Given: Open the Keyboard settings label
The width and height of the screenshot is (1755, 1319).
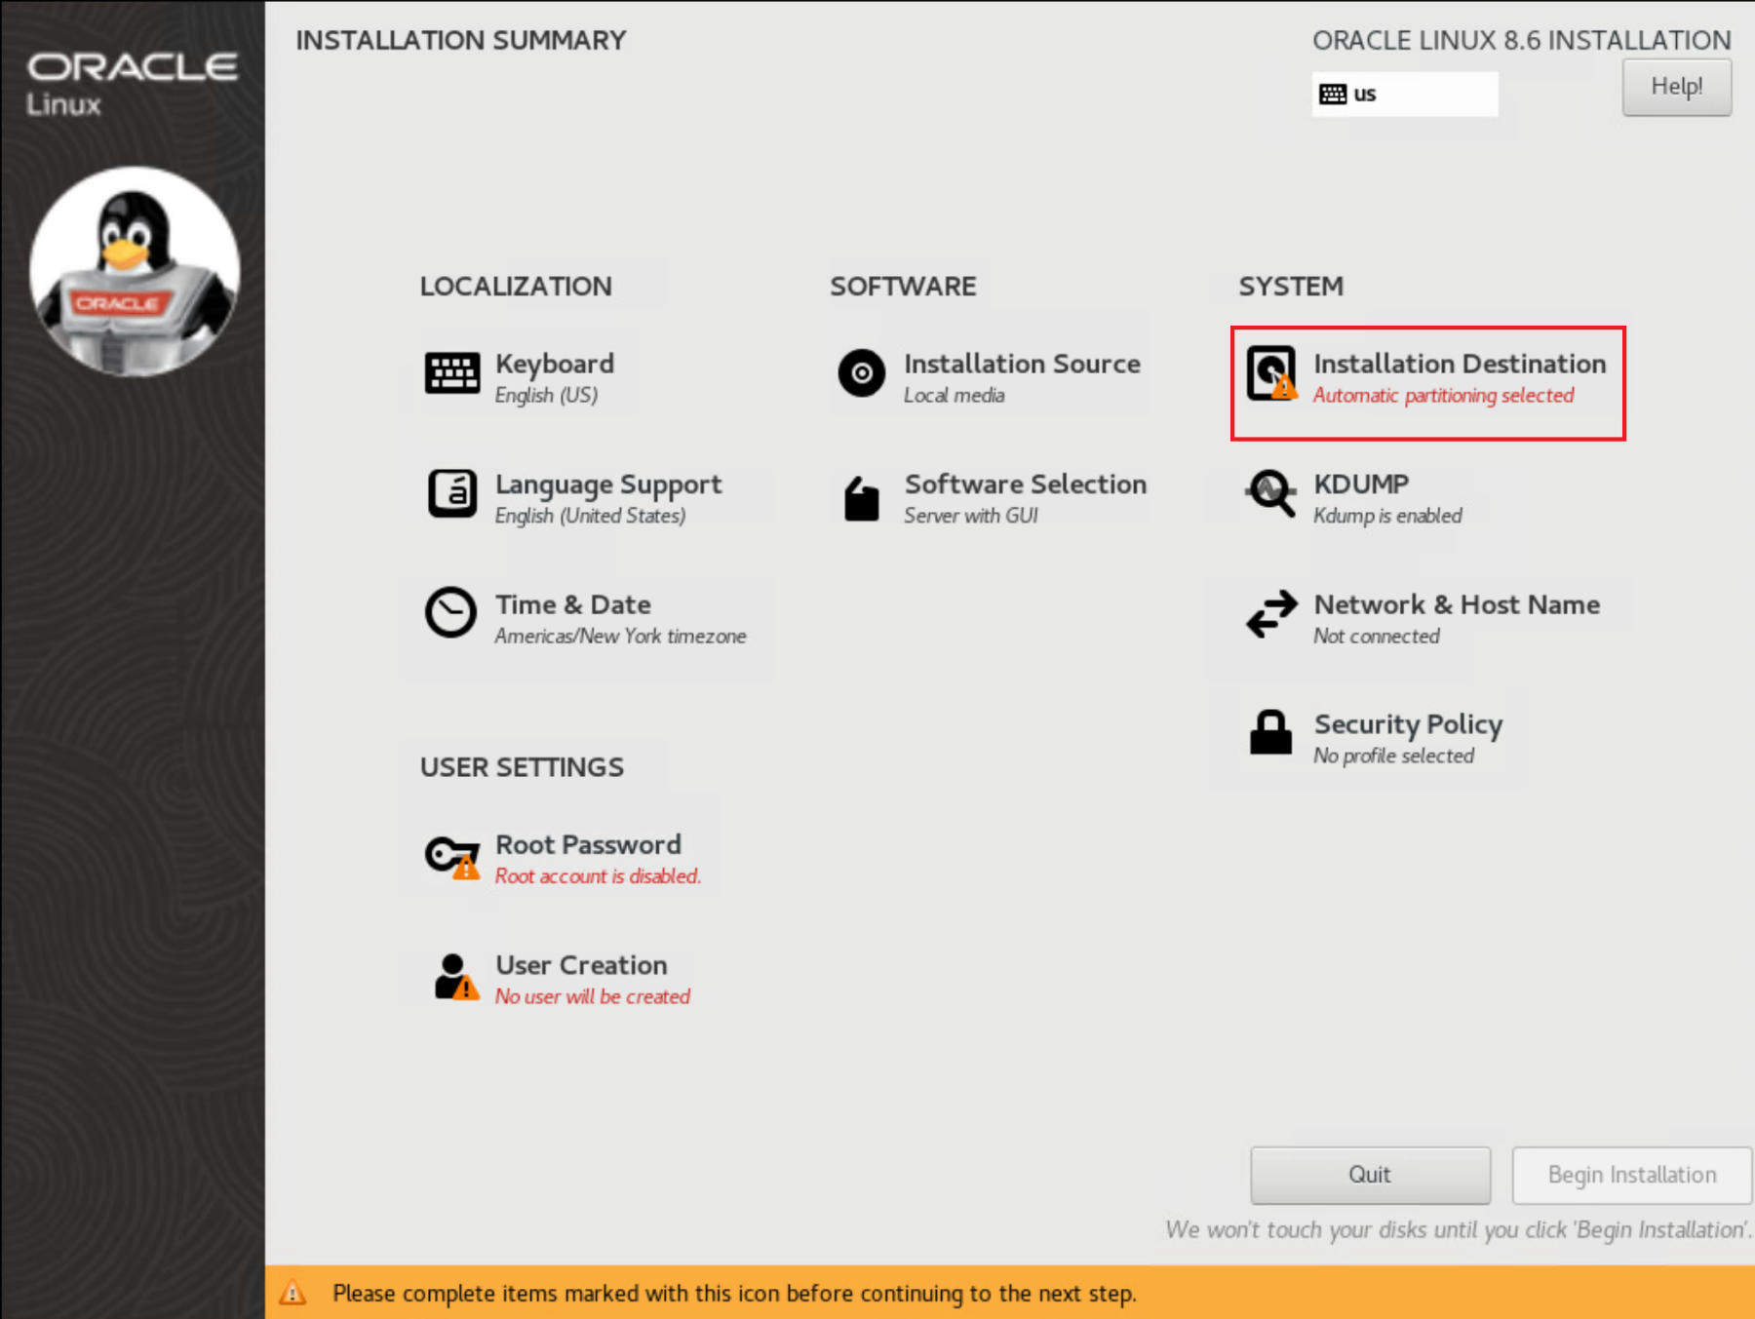Looking at the screenshot, I should [x=555, y=364].
